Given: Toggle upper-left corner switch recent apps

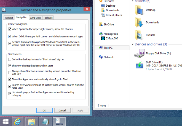Looking at the screenshot, I should [10, 36].
